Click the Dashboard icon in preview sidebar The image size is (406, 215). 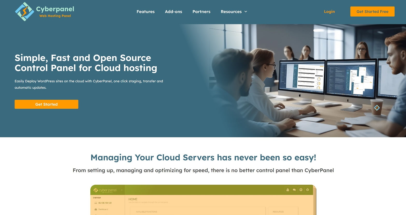(96, 209)
